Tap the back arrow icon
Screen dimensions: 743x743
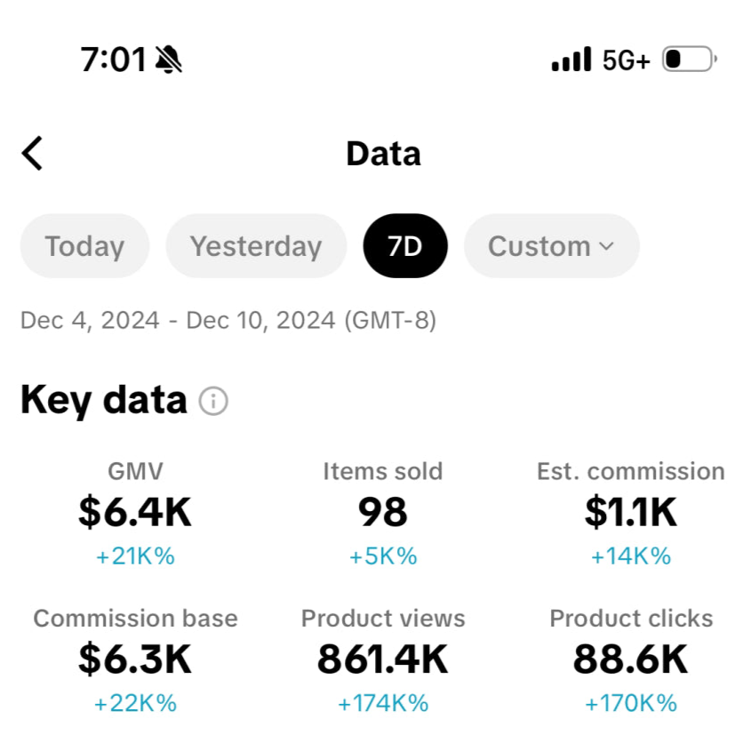point(32,153)
